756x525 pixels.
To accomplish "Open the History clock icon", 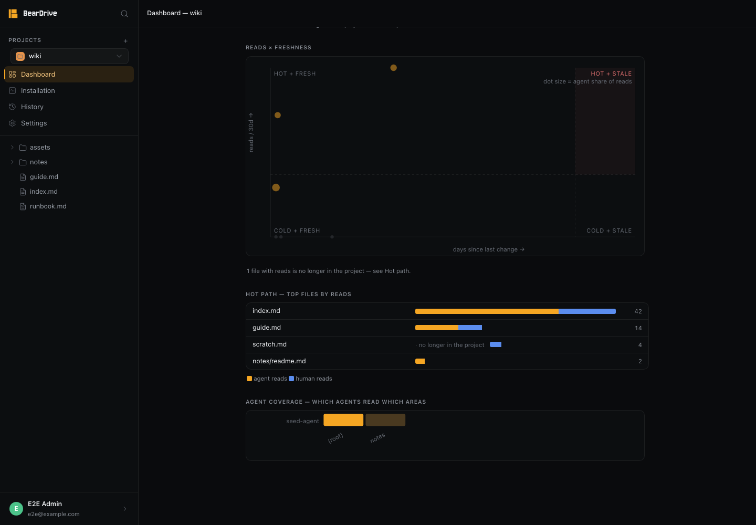I will coord(13,107).
